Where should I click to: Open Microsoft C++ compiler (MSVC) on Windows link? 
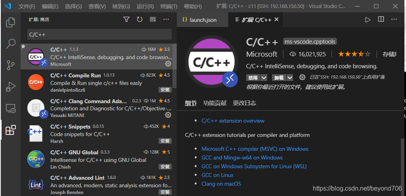click(255, 149)
